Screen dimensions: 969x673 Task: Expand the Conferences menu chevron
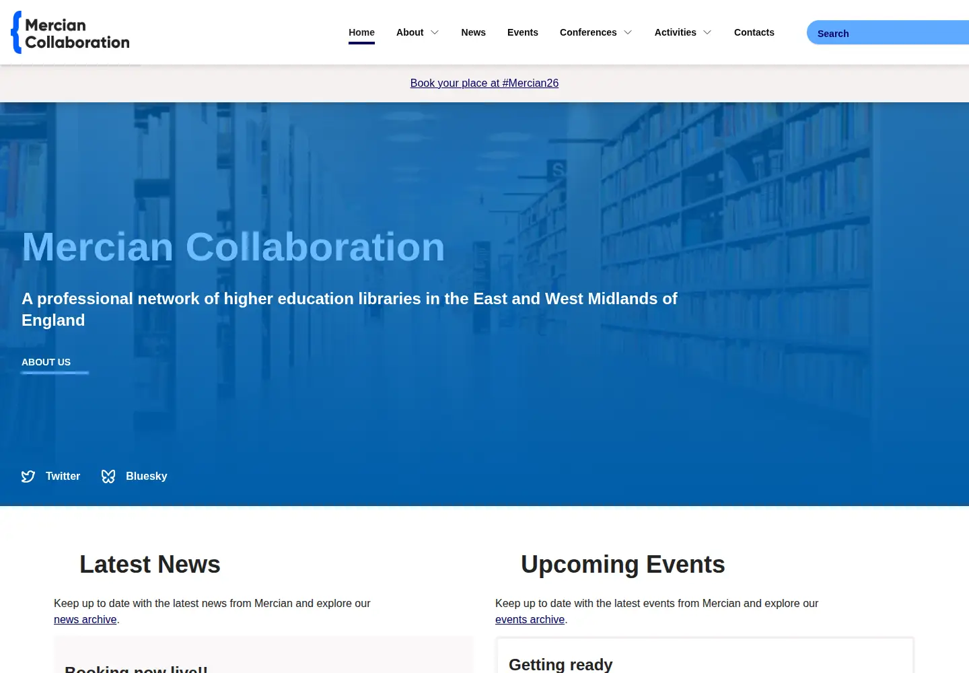coord(628,32)
